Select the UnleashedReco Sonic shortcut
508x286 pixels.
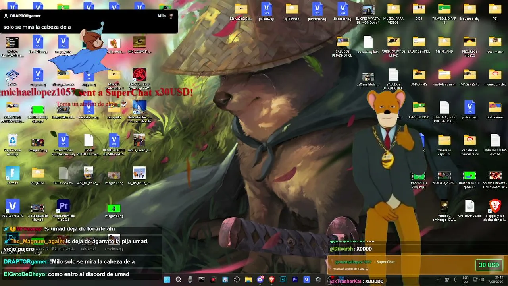point(139,112)
